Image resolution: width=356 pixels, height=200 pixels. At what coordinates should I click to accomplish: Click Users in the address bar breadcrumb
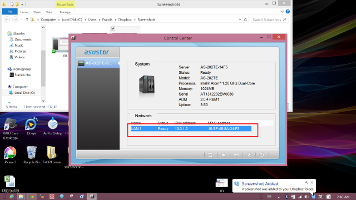click(92, 20)
